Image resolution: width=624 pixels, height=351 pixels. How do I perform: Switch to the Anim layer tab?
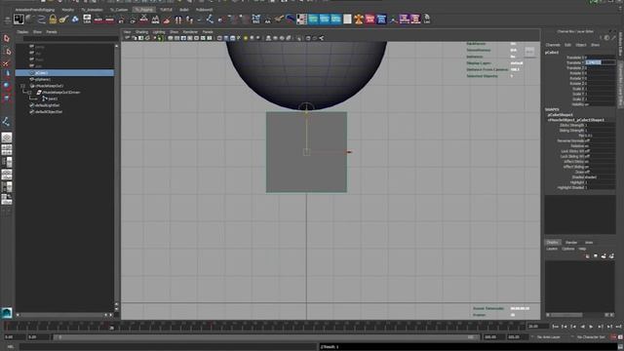pos(589,243)
